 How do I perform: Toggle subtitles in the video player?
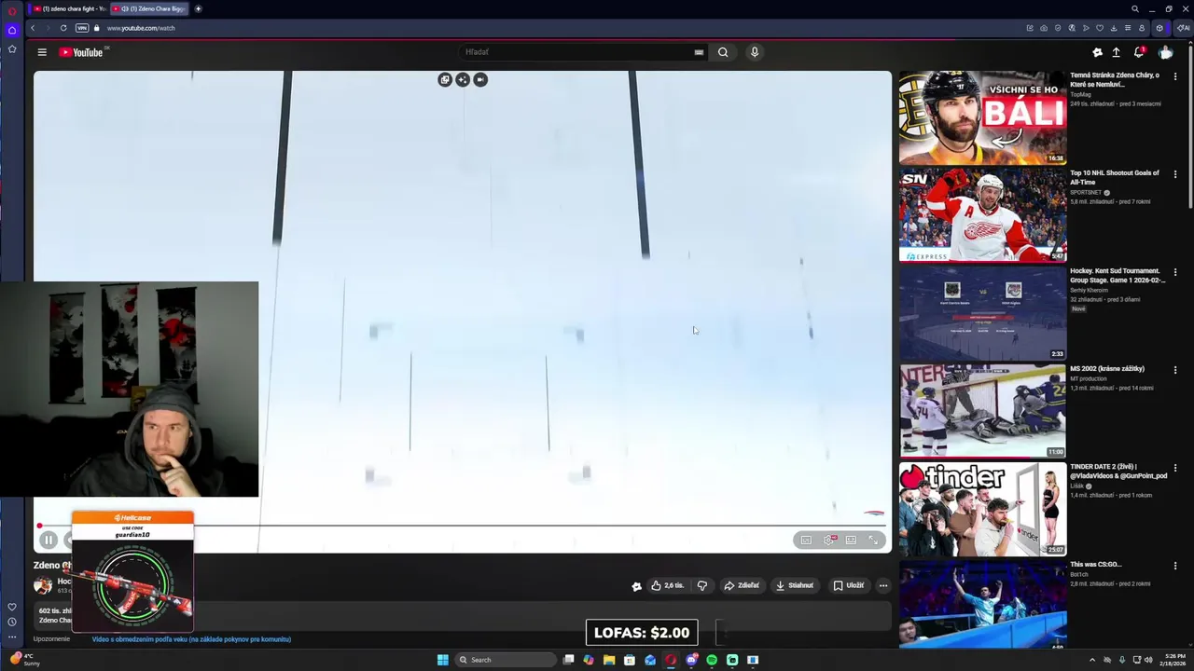point(806,540)
